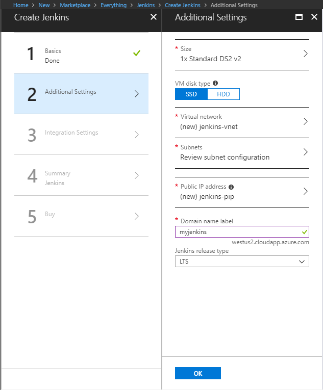The width and height of the screenshot is (323, 390).
Task: Go to Marketplace breadcrumb link
Action: pyautogui.click(x=75, y=5)
